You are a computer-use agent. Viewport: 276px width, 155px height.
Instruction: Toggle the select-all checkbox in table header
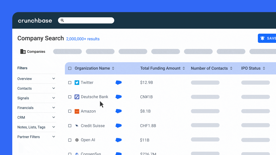(70, 68)
